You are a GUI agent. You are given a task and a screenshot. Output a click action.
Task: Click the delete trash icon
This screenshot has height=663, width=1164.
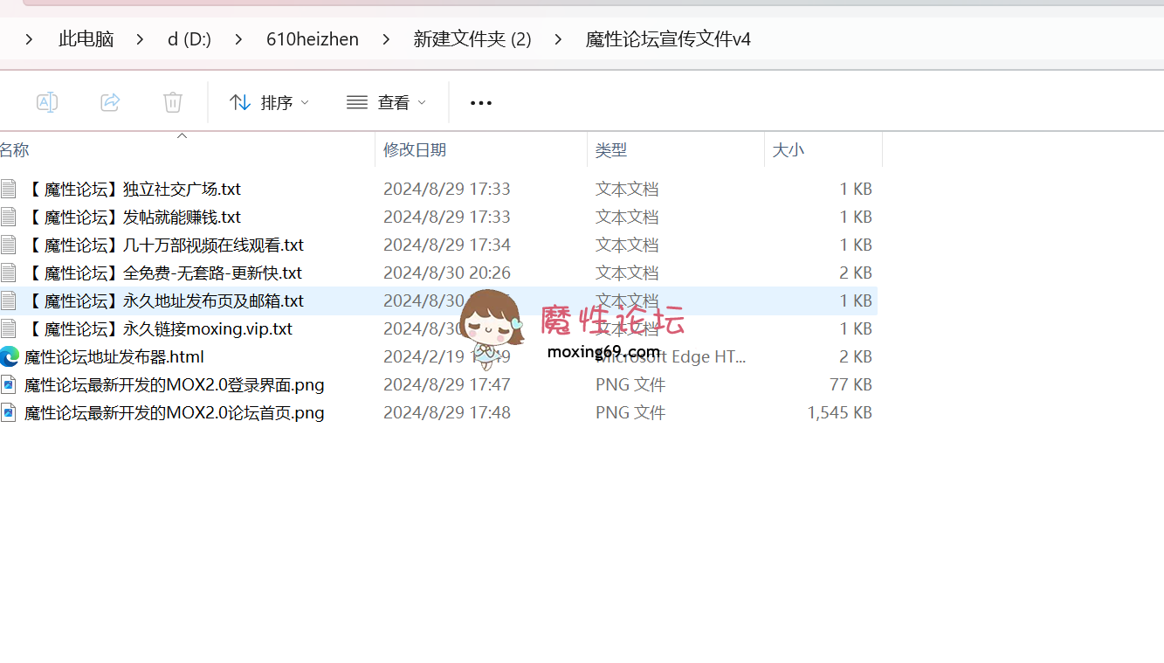(x=172, y=102)
